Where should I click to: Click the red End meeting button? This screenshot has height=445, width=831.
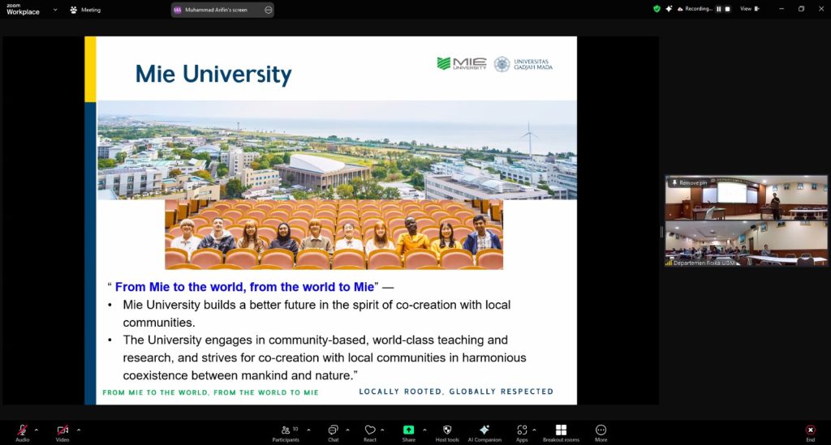811,432
